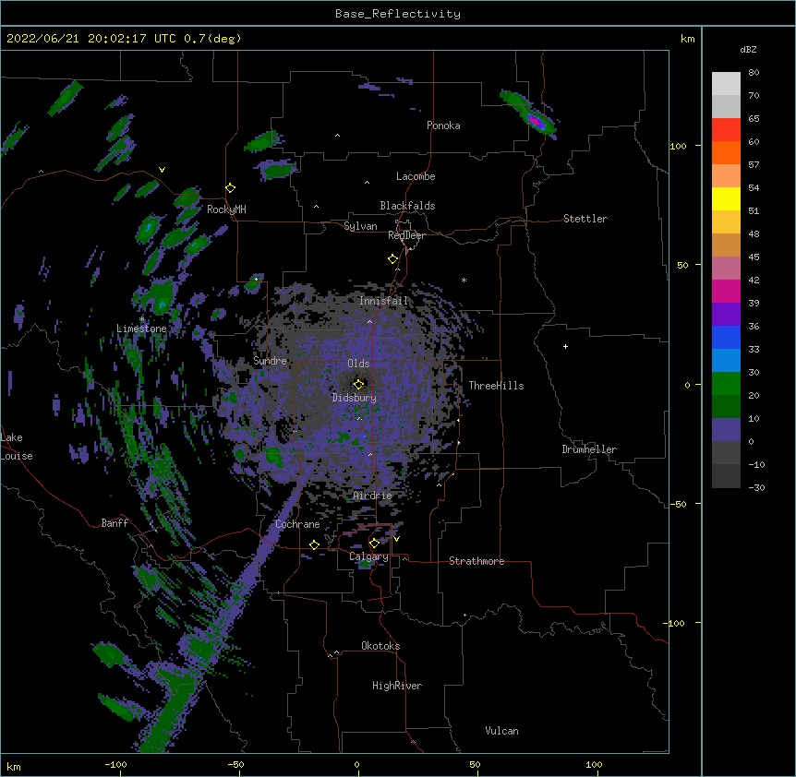Click the white asterisk marker east of Innisfail
The height and width of the screenshot is (777, 796).
[464, 280]
